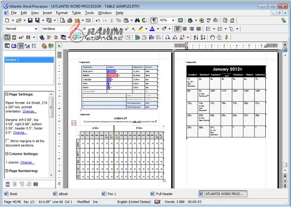Click the Print Preview icon

click(x=63, y=20)
